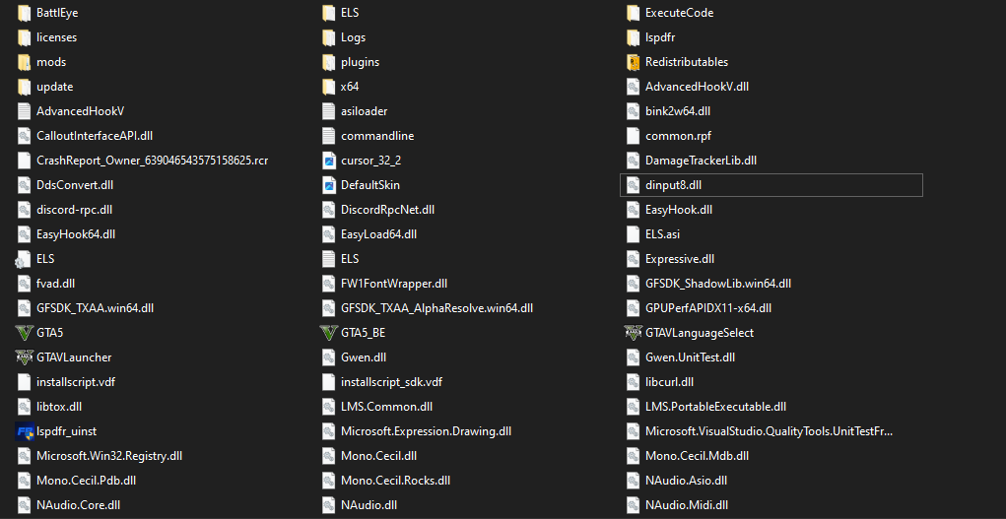This screenshot has width=1006, height=519.
Task: Click the CrashReport_Owner rcr file icon
Action: (24, 161)
